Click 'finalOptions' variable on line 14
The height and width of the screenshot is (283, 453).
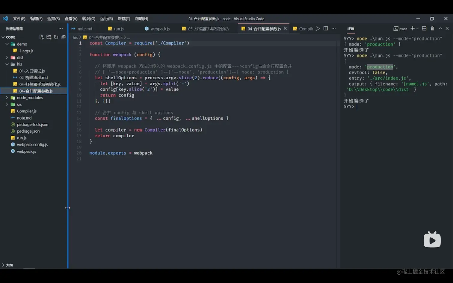click(126, 118)
